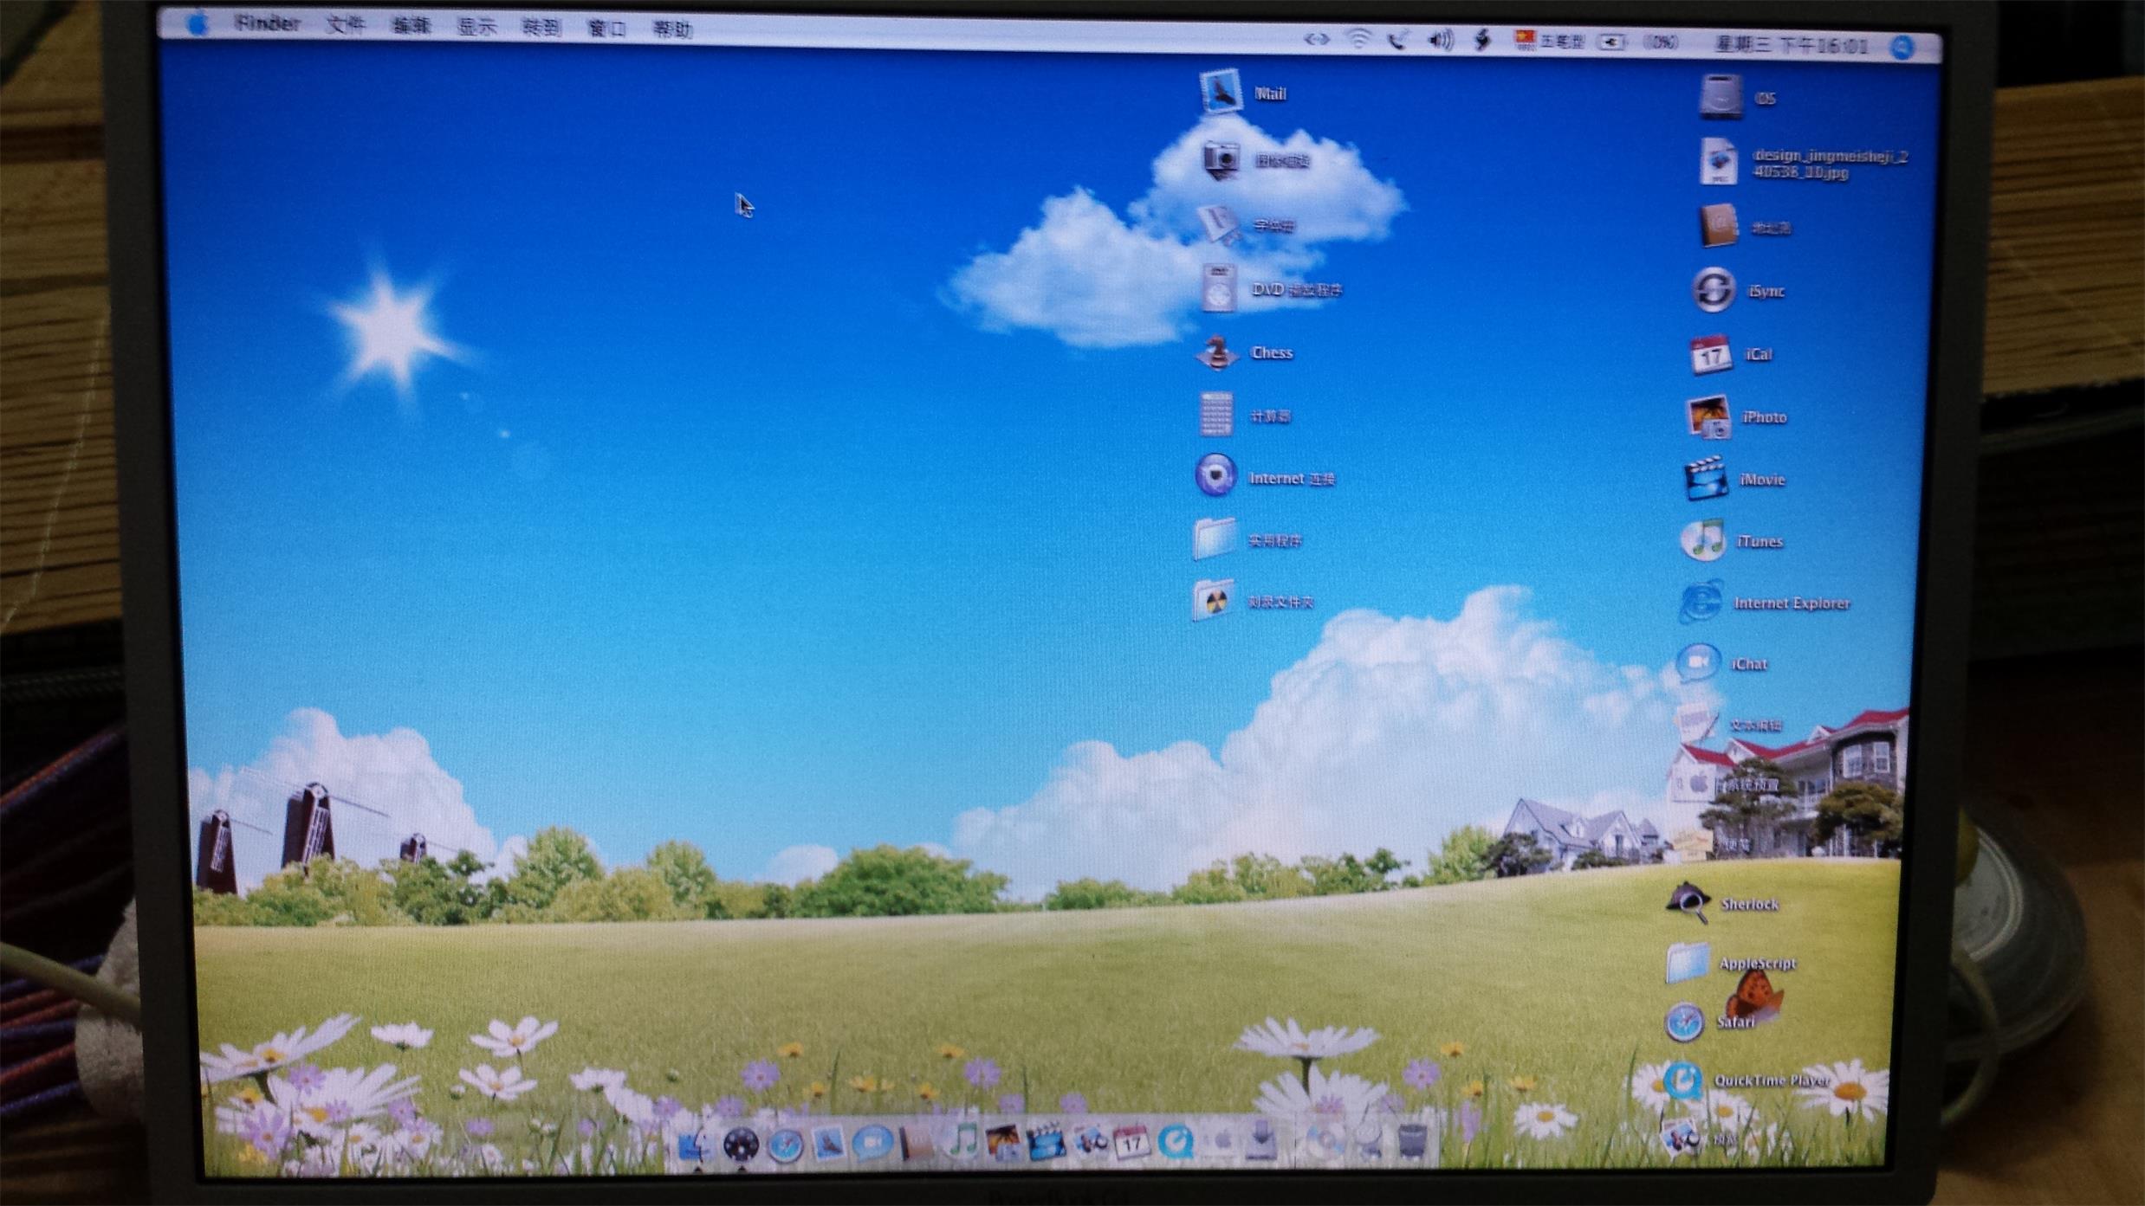Open the 计算器 (Calculator) desktop icon
The width and height of the screenshot is (2145, 1206).
1217,414
